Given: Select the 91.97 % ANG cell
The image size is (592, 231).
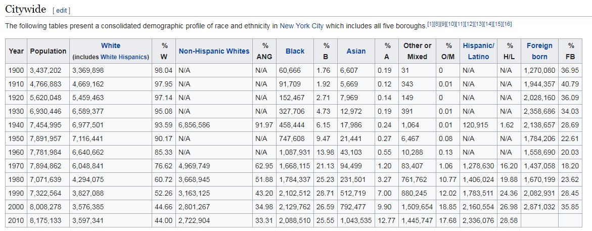Looking at the screenshot, I should click(x=264, y=124).
